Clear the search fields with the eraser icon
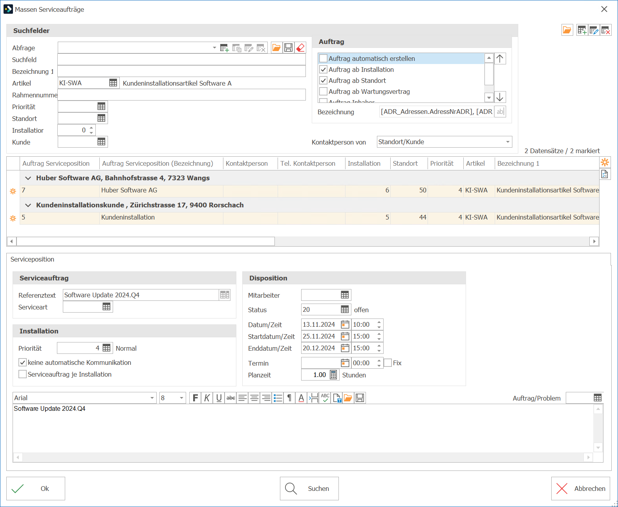The width and height of the screenshot is (618, 507). [x=300, y=48]
